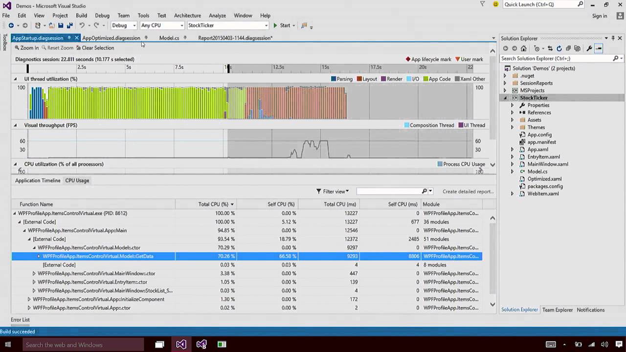Image resolution: width=626 pixels, height=352 pixels.
Task: Sort by the Self CPU (ms) column
Action: point(390,204)
